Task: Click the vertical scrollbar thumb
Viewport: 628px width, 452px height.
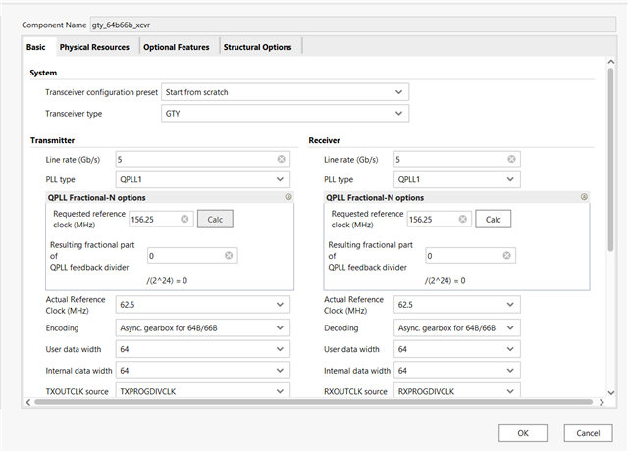Action: [610, 160]
